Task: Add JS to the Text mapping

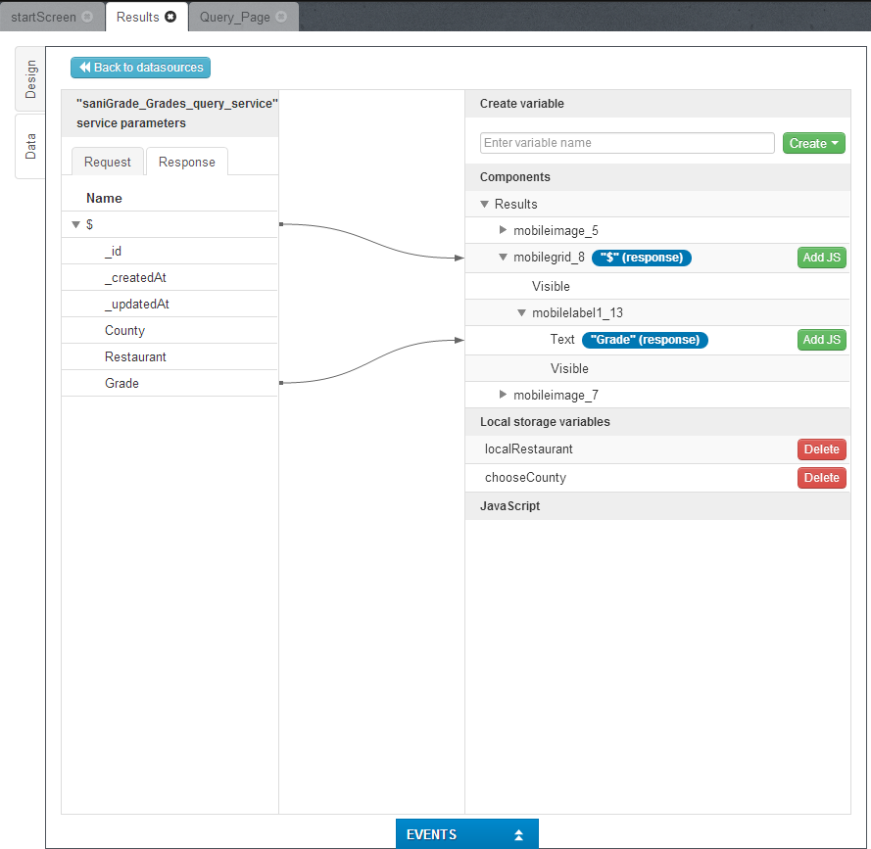Action: [x=821, y=340]
